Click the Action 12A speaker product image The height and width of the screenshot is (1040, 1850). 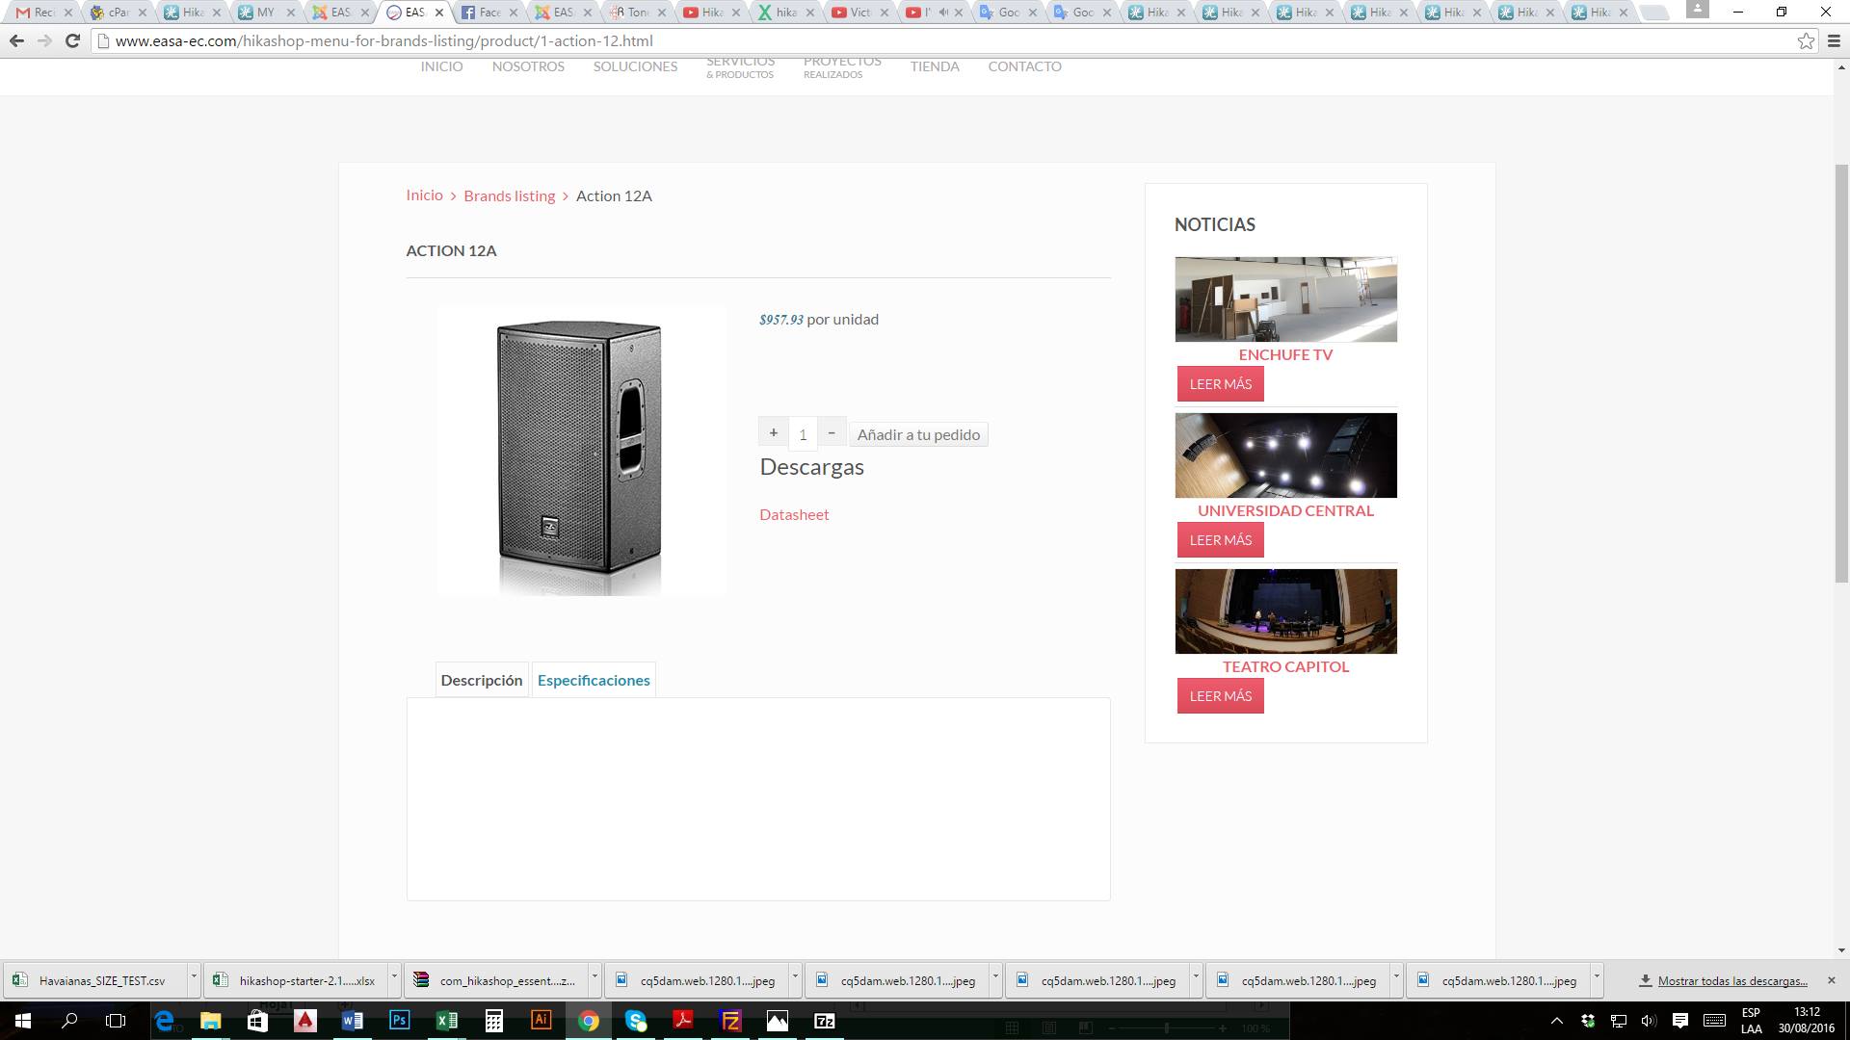581,451
